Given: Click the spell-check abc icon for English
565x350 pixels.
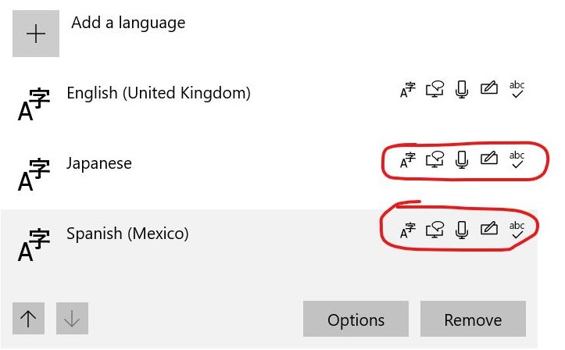Looking at the screenshot, I should click(517, 89).
